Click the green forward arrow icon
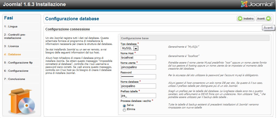This screenshot has width=278, height=118. [268, 19]
